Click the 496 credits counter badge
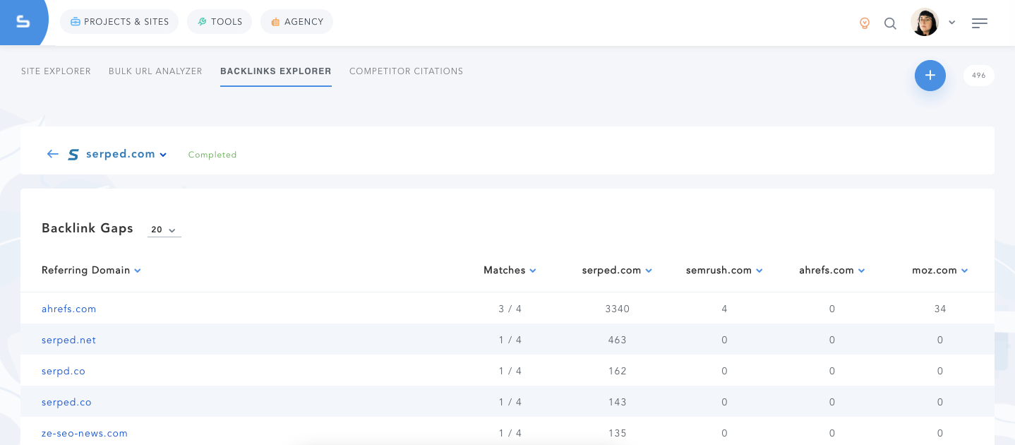The image size is (1015, 445). pyautogui.click(x=978, y=76)
